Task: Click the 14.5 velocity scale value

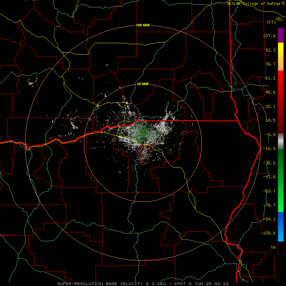Action: click(x=270, y=120)
